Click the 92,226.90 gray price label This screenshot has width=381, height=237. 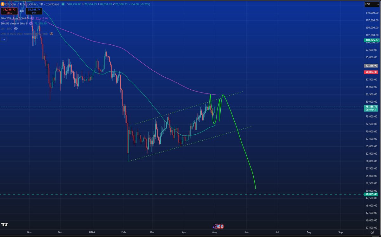click(371, 66)
